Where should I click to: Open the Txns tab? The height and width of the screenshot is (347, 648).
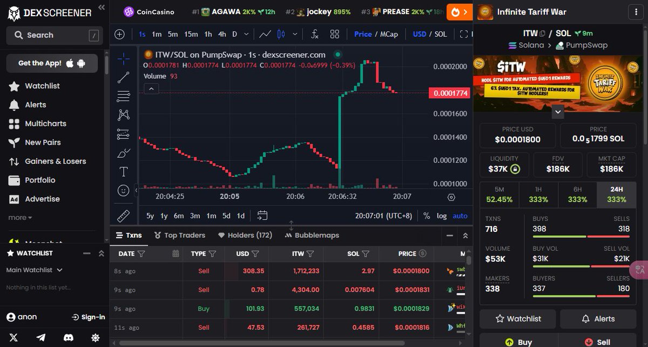coord(130,235)
